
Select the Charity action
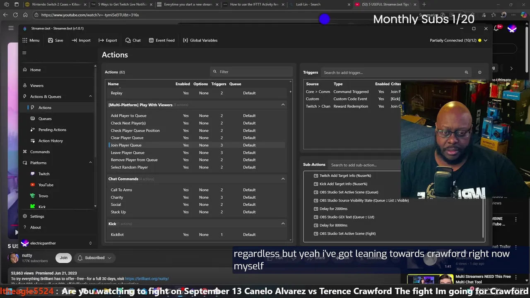tap(197, 197)
